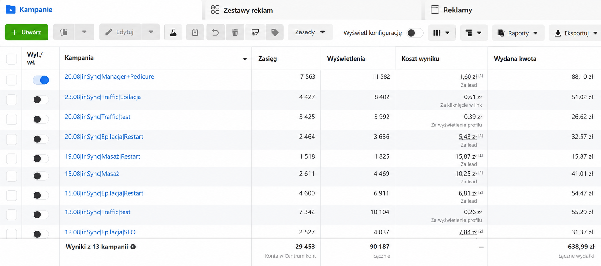Check the box for 13.08|inSync|Traffic|test row

point(11,215)
